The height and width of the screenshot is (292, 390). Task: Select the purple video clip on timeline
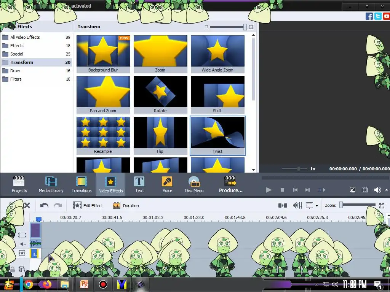tap(35, 230)
